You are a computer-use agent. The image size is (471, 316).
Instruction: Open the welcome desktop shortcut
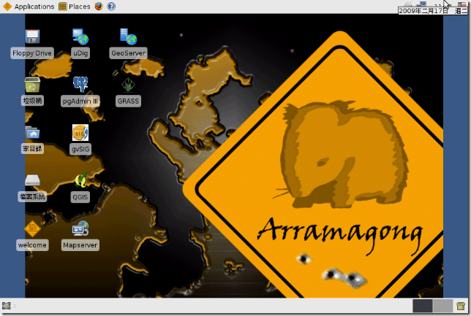(32, 228)
